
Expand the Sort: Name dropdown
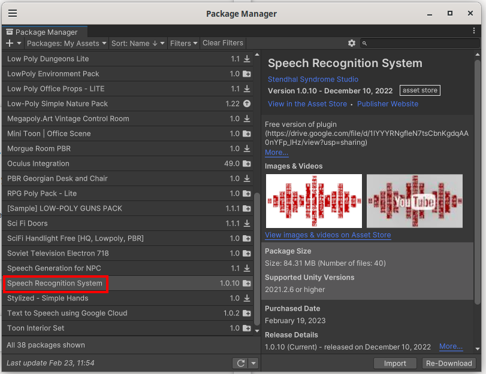click(138, 43)
